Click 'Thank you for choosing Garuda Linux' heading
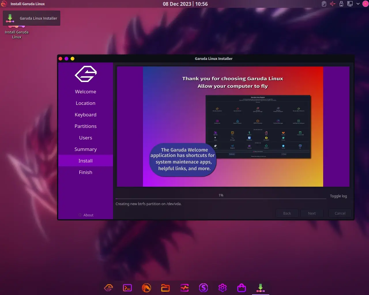Viewport: 369px width, 295px height. click(233, 79)
